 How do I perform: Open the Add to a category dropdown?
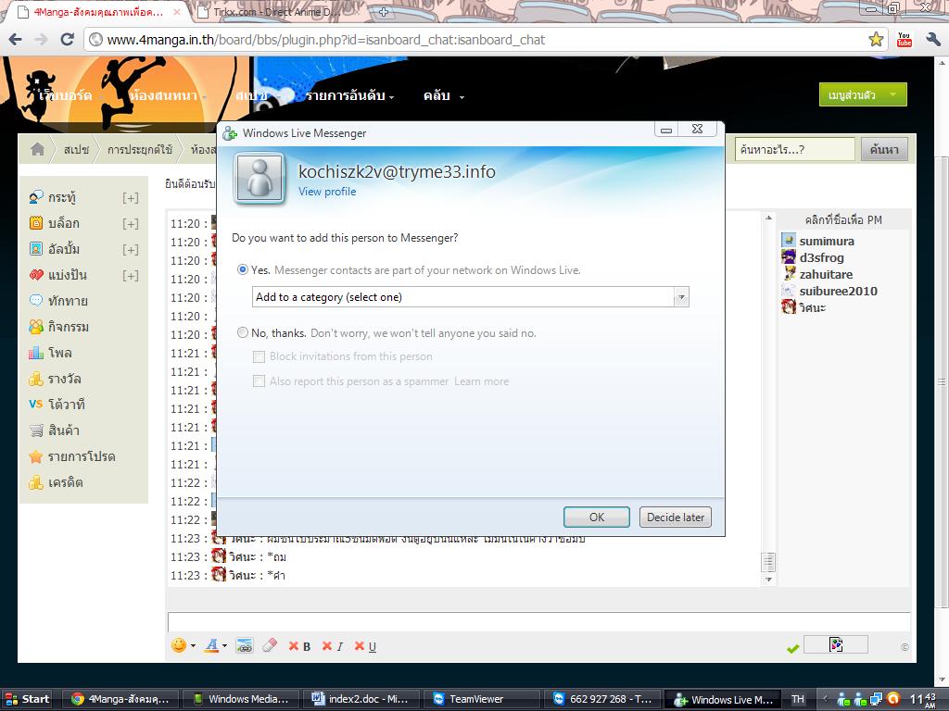470,297
